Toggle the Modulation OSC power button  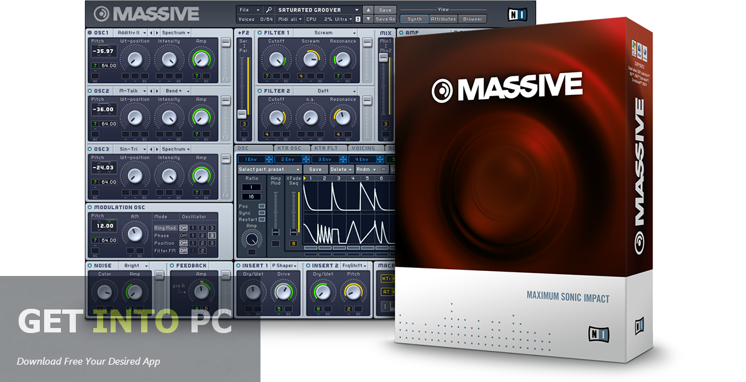pos(90,207)
